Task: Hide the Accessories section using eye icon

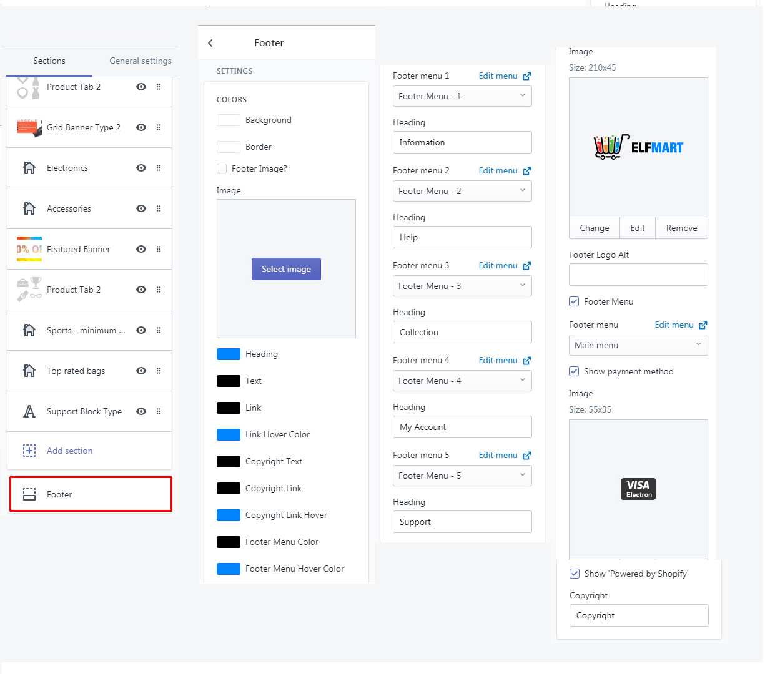Action: [141, 208]
